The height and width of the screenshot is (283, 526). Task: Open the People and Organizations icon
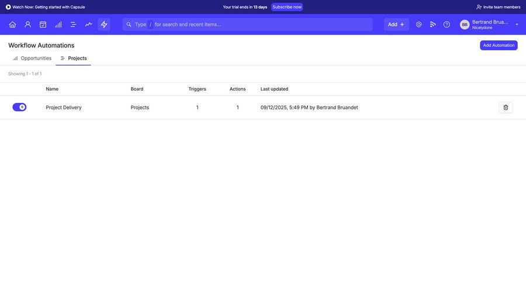point(27,25)
